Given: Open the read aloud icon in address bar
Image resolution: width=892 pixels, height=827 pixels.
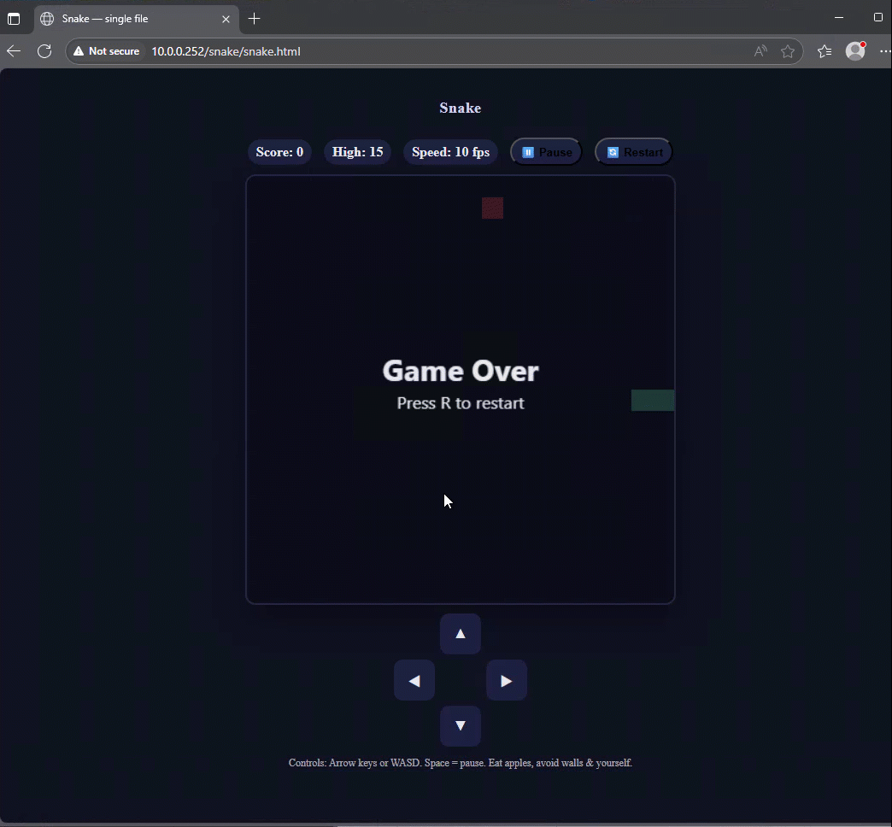Looking at the screenshot, I should point(760,51).
